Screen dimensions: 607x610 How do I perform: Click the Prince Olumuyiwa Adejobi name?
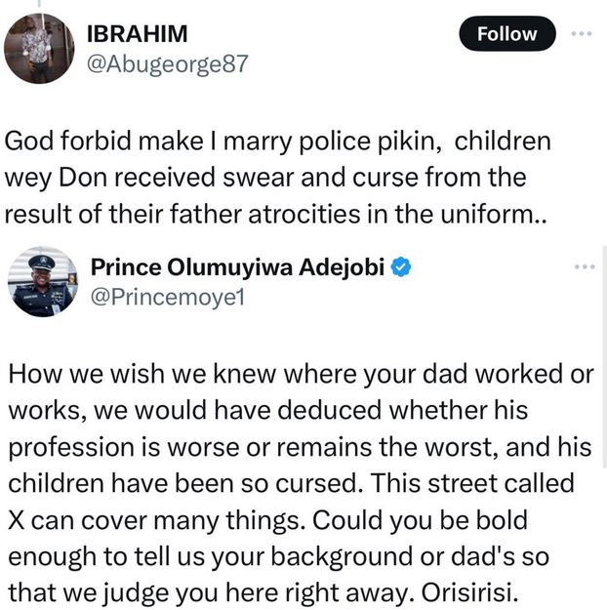pos(237,268)
